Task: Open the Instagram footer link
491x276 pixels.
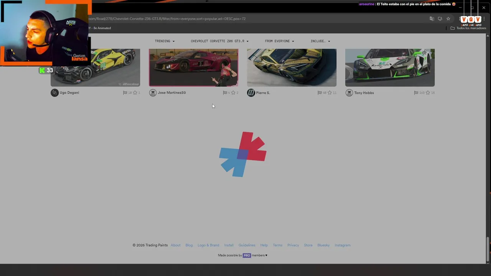Action: point(343,245)
